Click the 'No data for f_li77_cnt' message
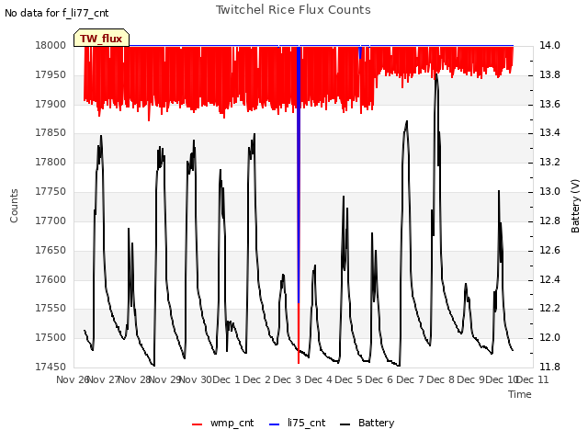 (57, 14)
